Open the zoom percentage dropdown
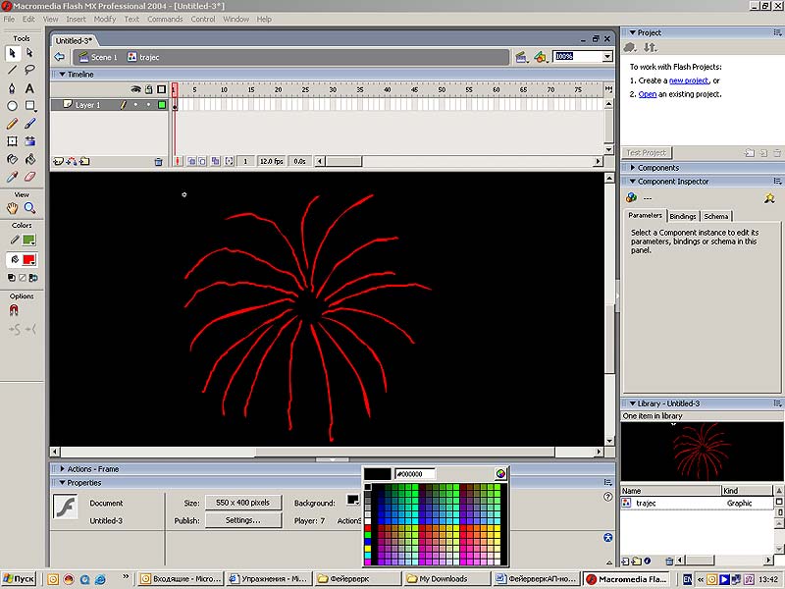 pos(607,57)
